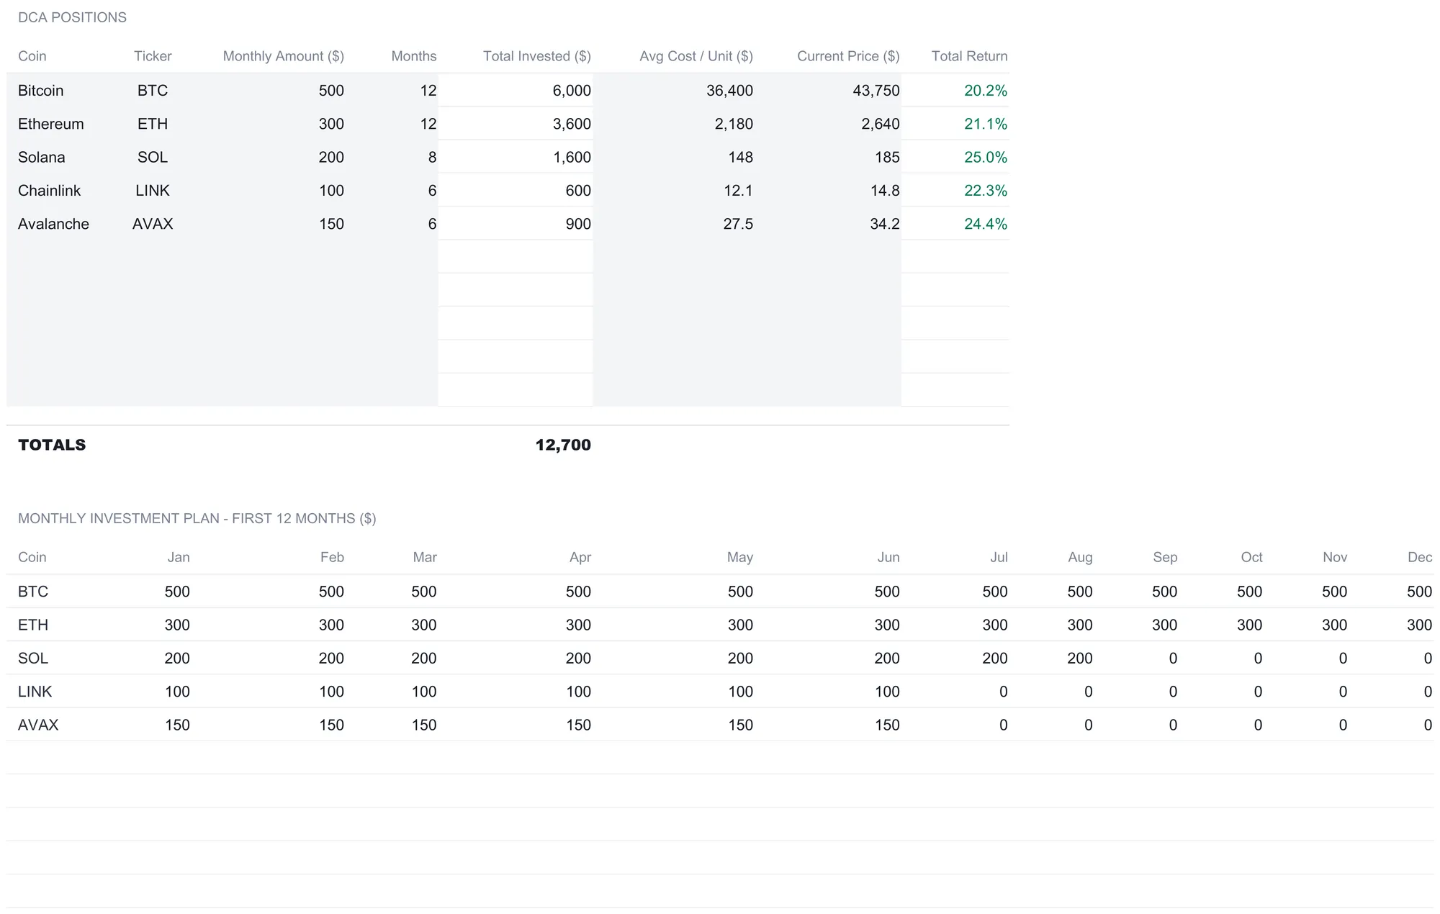Select the Total Return column header

point(970,56)
